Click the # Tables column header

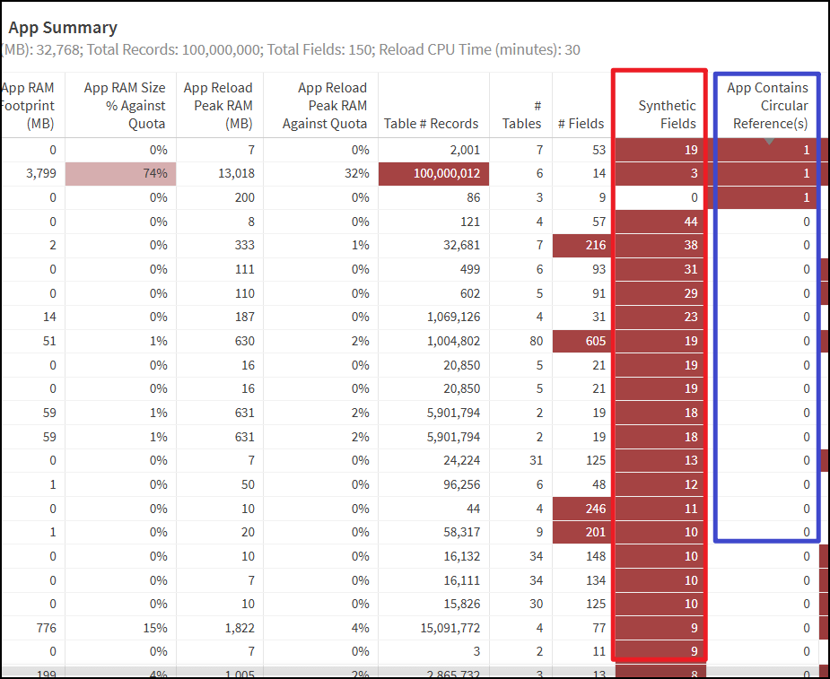520,115
